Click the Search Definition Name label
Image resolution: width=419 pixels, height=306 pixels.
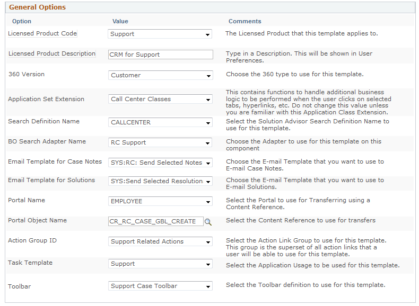44,121
